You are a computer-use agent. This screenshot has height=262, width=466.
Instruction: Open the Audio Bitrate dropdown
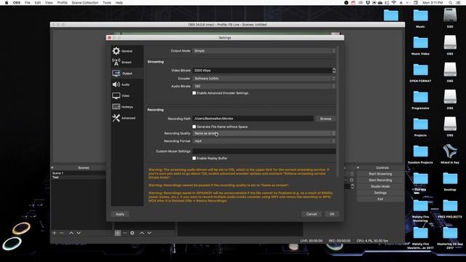pos(264,86)
